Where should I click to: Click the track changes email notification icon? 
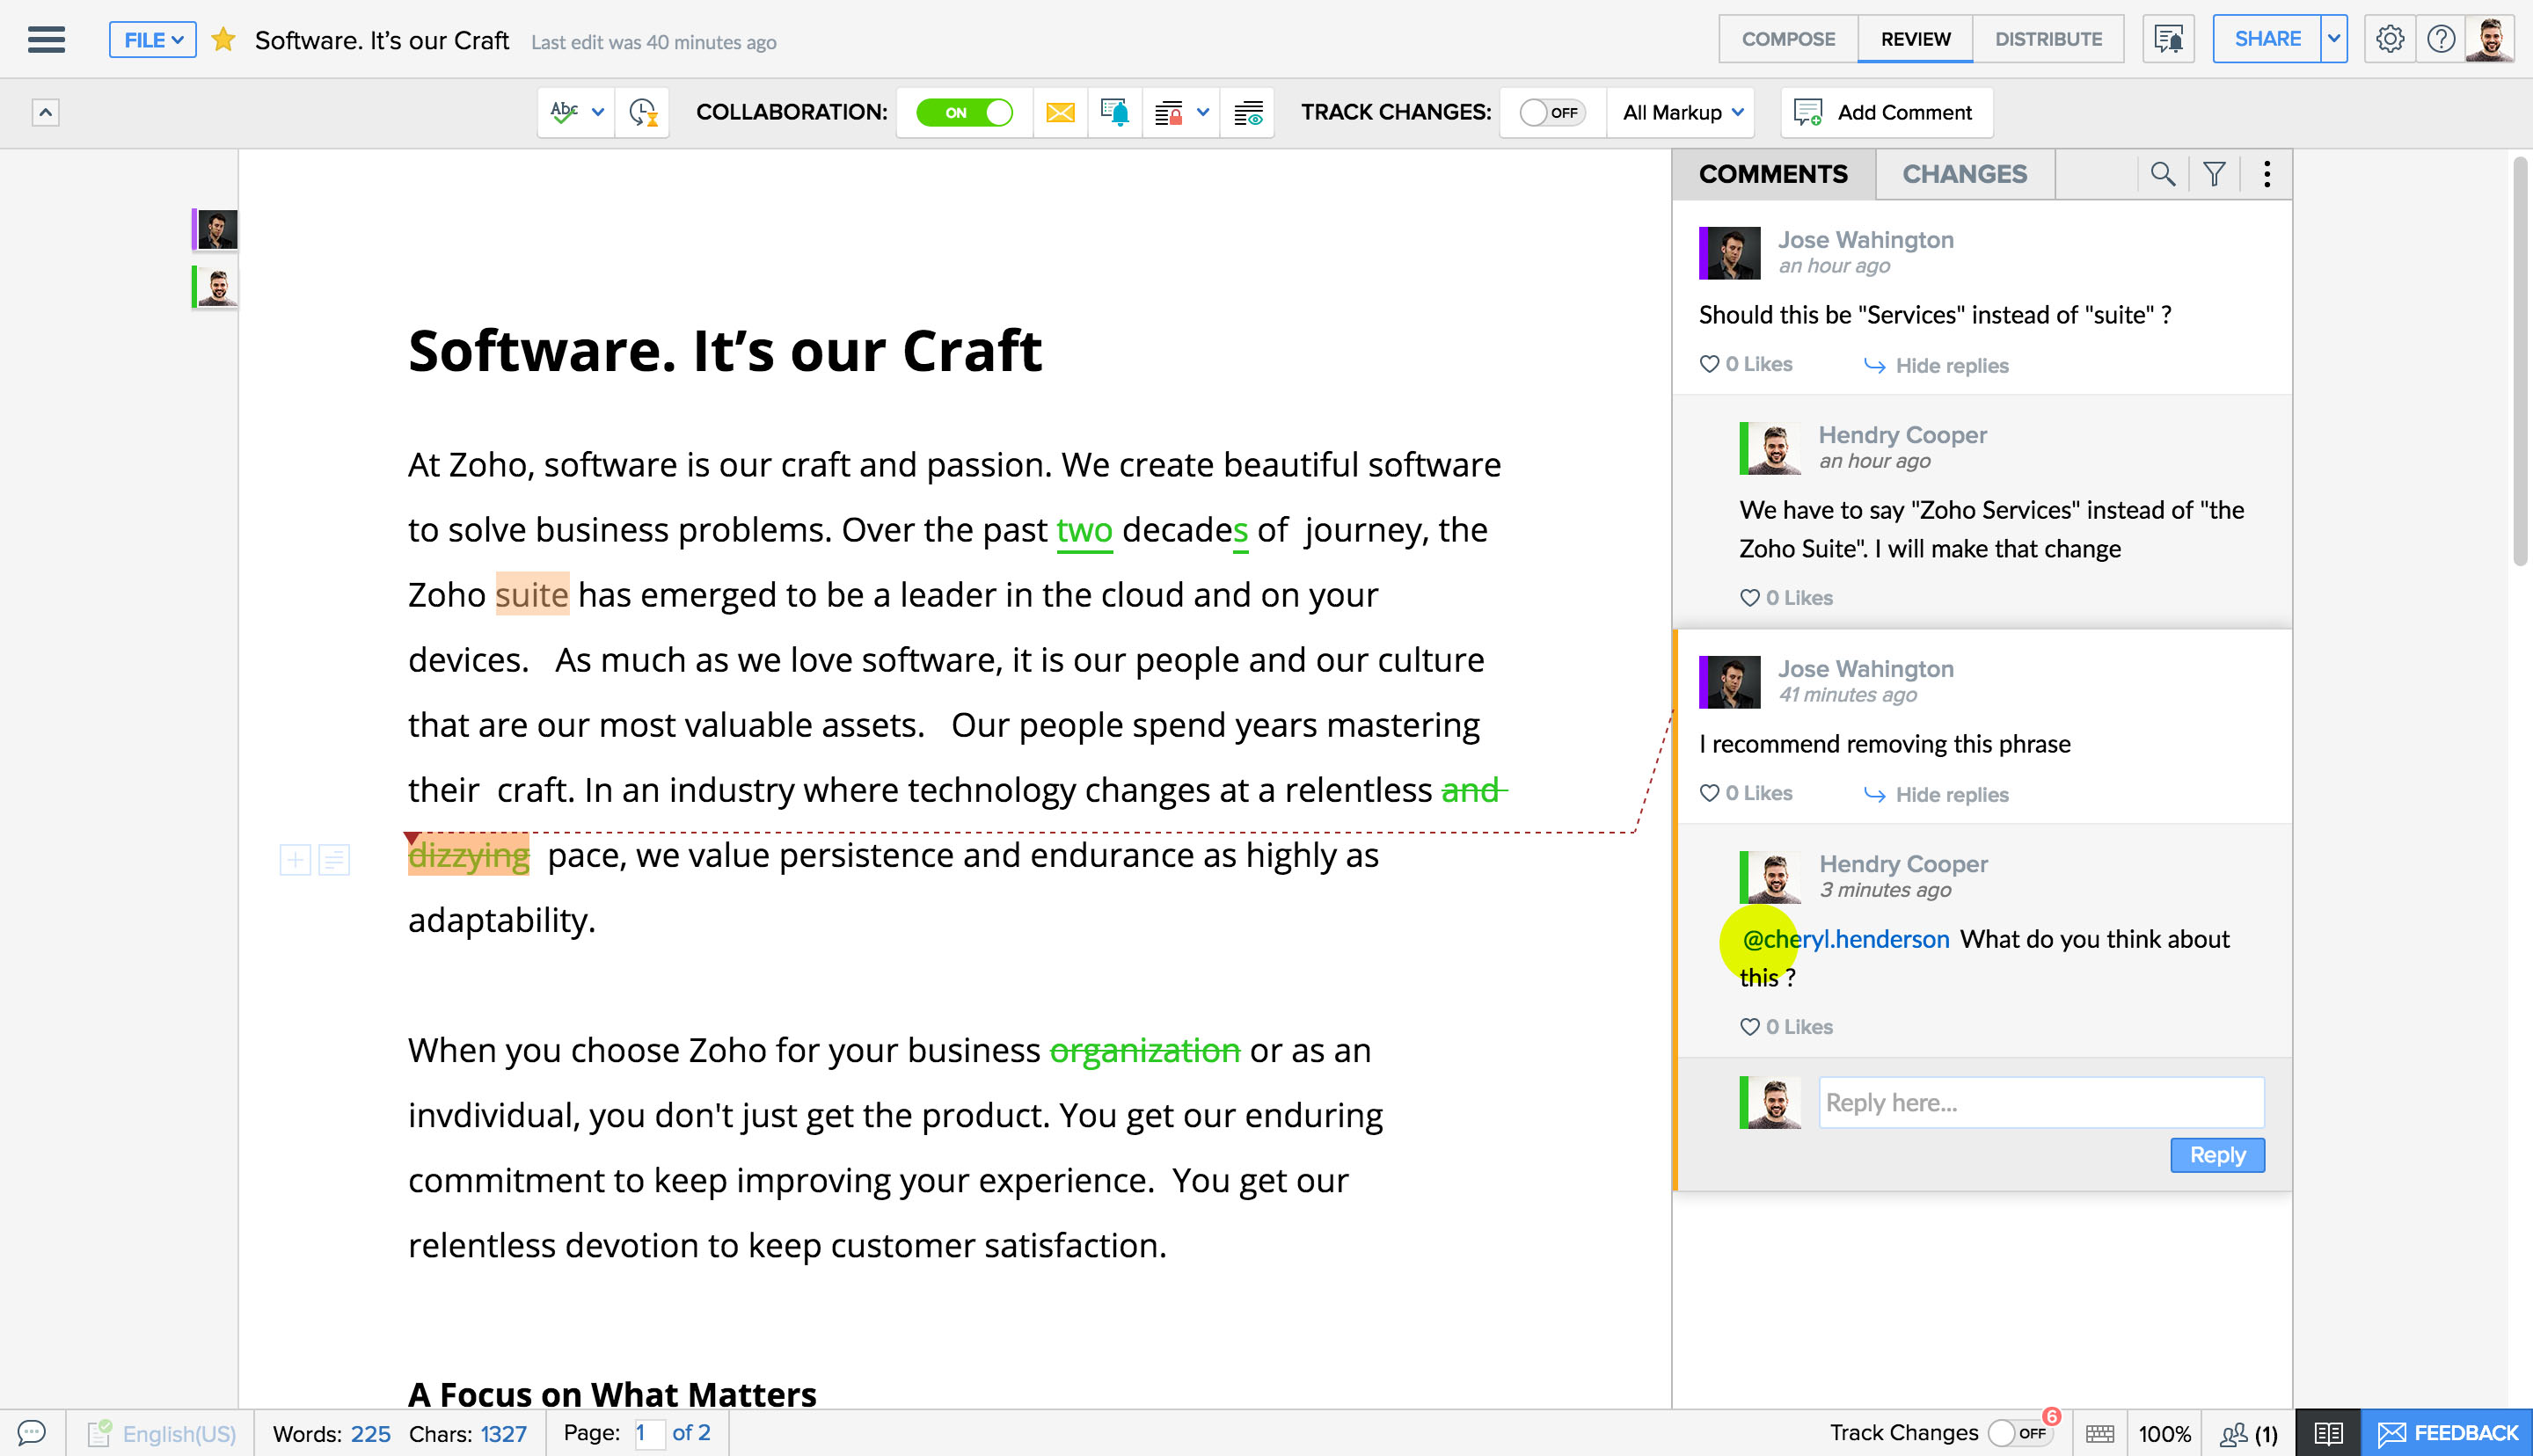pyautogui.click(x=1062, y=112)
